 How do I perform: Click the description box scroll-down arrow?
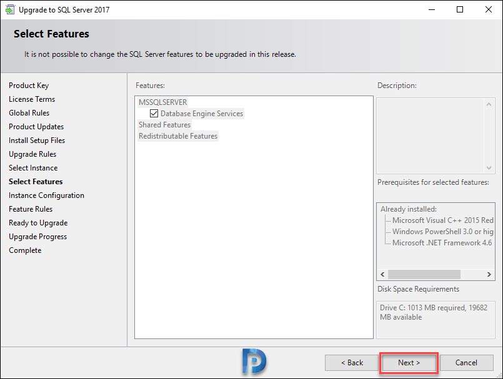pyautogui.click(x=489, y=168)
